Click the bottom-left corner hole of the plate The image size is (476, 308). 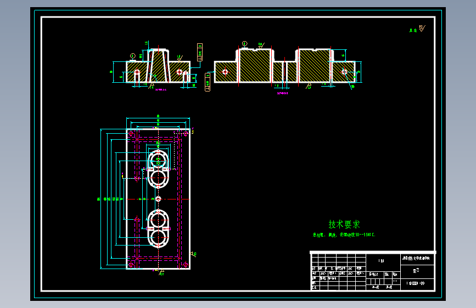[x=131, y=265]
